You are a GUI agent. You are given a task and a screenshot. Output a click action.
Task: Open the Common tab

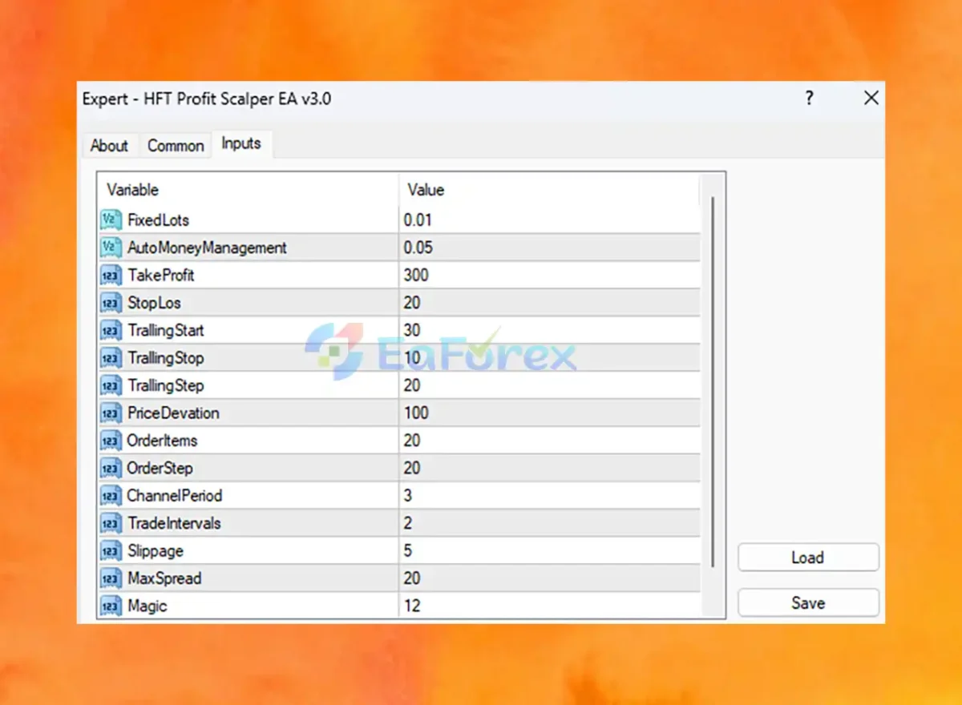[176, 145]
